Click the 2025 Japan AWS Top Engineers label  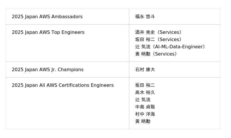48,32
